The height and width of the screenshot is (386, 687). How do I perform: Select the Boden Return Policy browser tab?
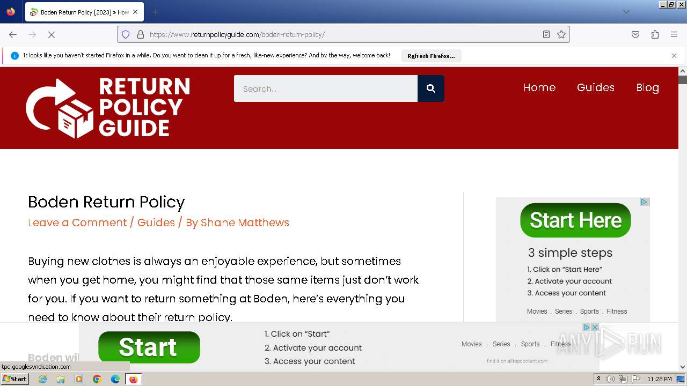[x=84, y=12]
